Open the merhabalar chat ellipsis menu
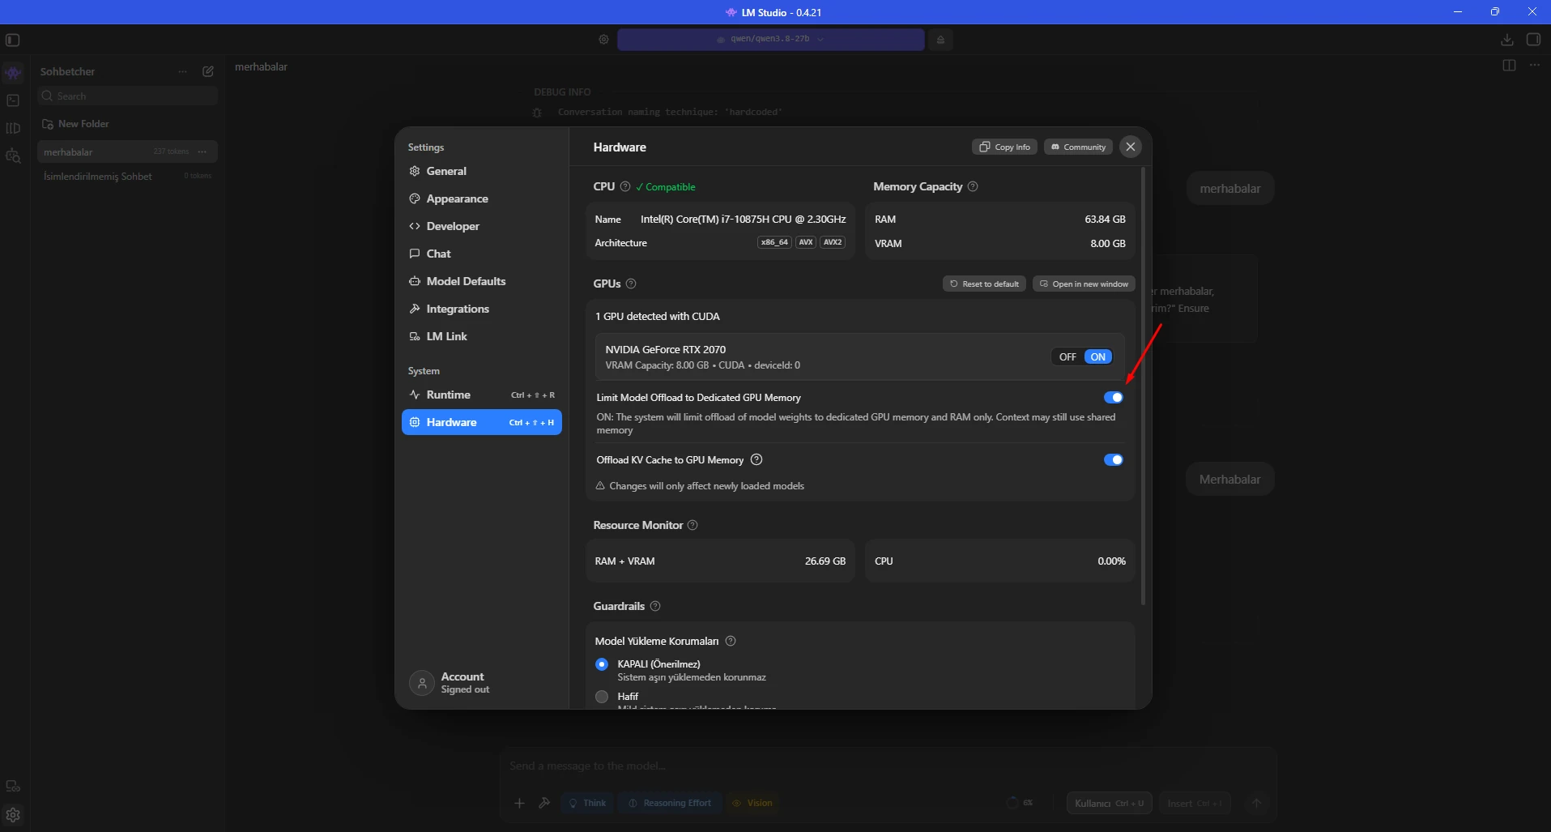1551x832 pixels. [202, 151]
